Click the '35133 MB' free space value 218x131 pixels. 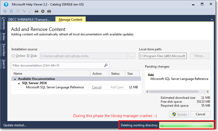pyautogui.click(x=203, y=102)
